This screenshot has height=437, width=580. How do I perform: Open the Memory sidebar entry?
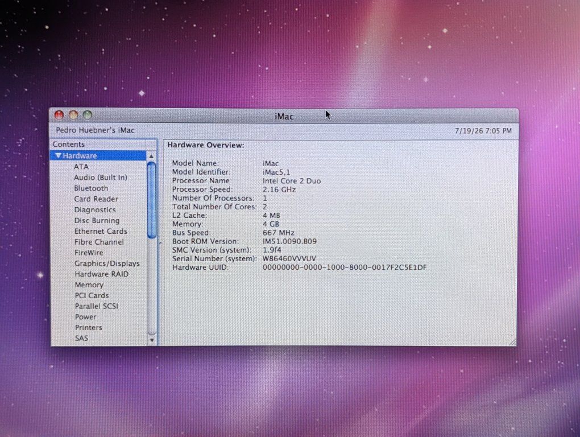click(x=89, y=285)
